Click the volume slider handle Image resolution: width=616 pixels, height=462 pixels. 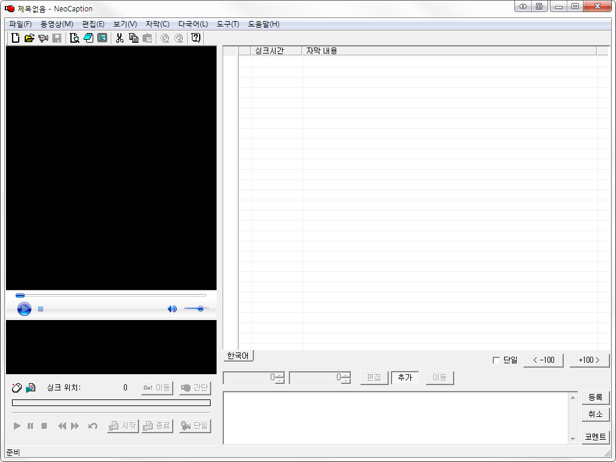200,309
